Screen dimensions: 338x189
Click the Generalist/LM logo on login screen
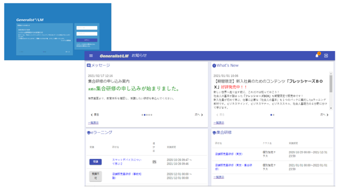[x=30, y=20]
